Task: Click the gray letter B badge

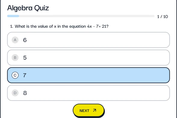Action: coord(15,57)
